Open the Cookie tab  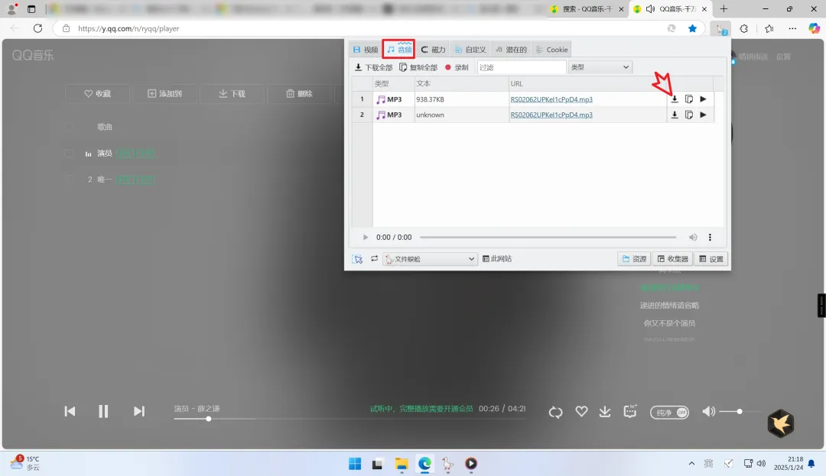pos(551,50)
